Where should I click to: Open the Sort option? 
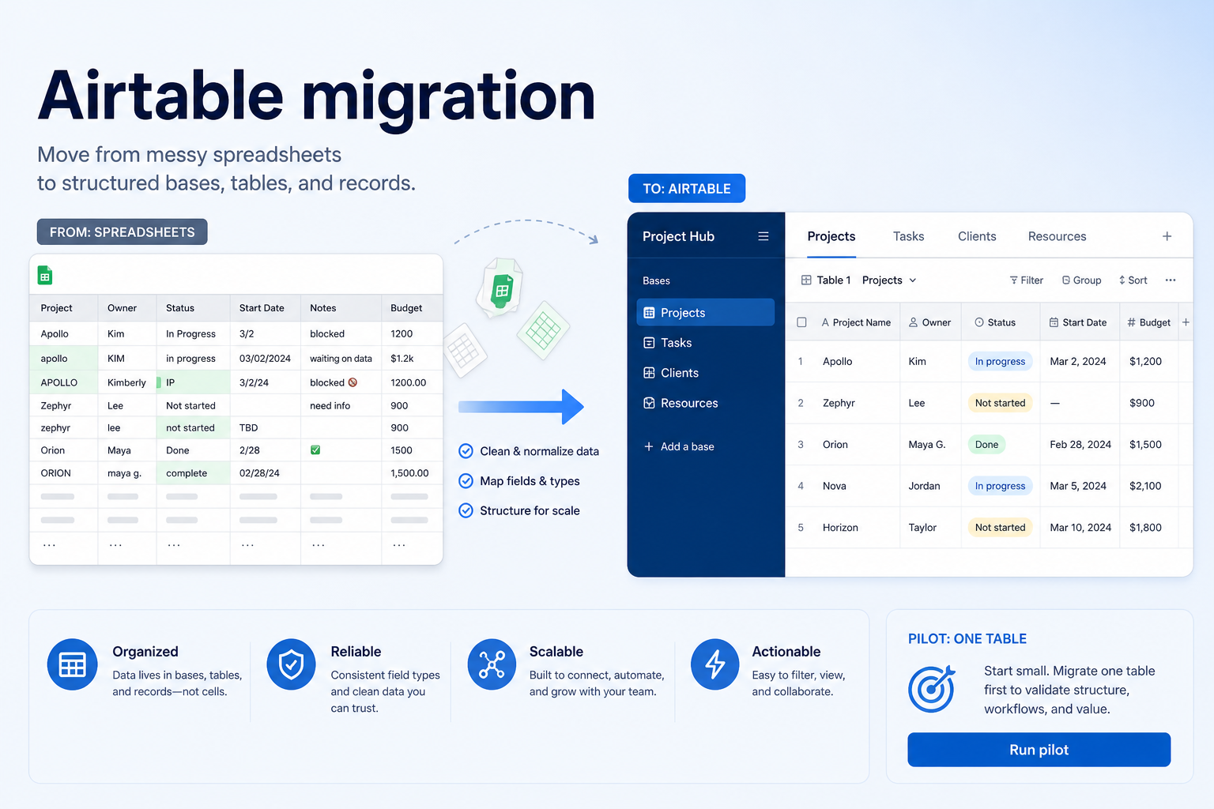click(1133, 280)
